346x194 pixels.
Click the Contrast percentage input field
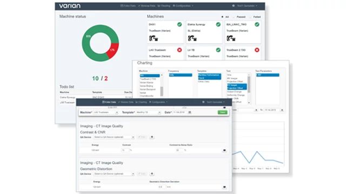pyautogui.click(x=125, y=150)
